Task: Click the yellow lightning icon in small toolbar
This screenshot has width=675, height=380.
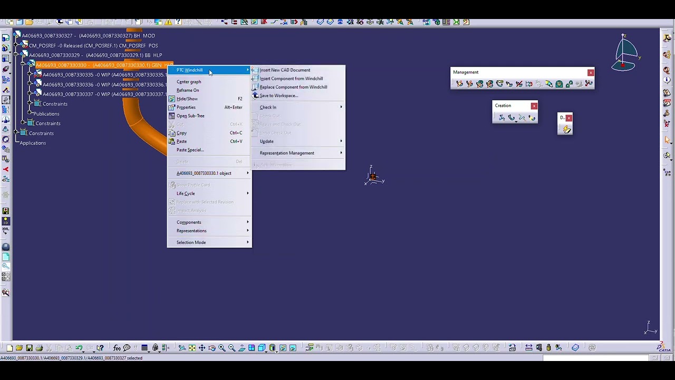Action: 566,129
